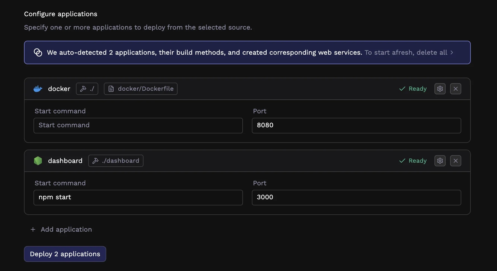Open settings gear for the dashboard application
Screen dimensions: 497x271
(440, 160)
